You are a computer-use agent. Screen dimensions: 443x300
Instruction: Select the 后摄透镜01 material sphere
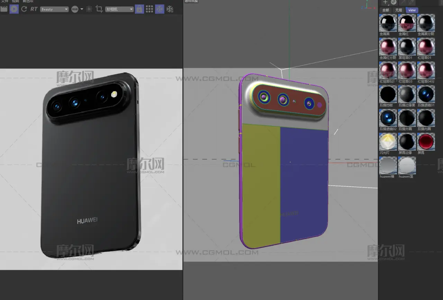[426, 94]
